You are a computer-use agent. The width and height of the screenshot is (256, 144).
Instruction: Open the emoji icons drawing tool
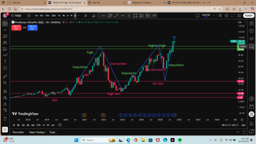5,68
